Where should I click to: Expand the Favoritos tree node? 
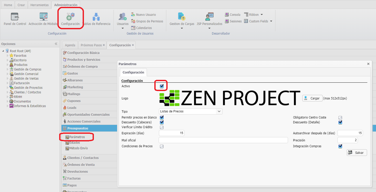click(x=7, y=56)
